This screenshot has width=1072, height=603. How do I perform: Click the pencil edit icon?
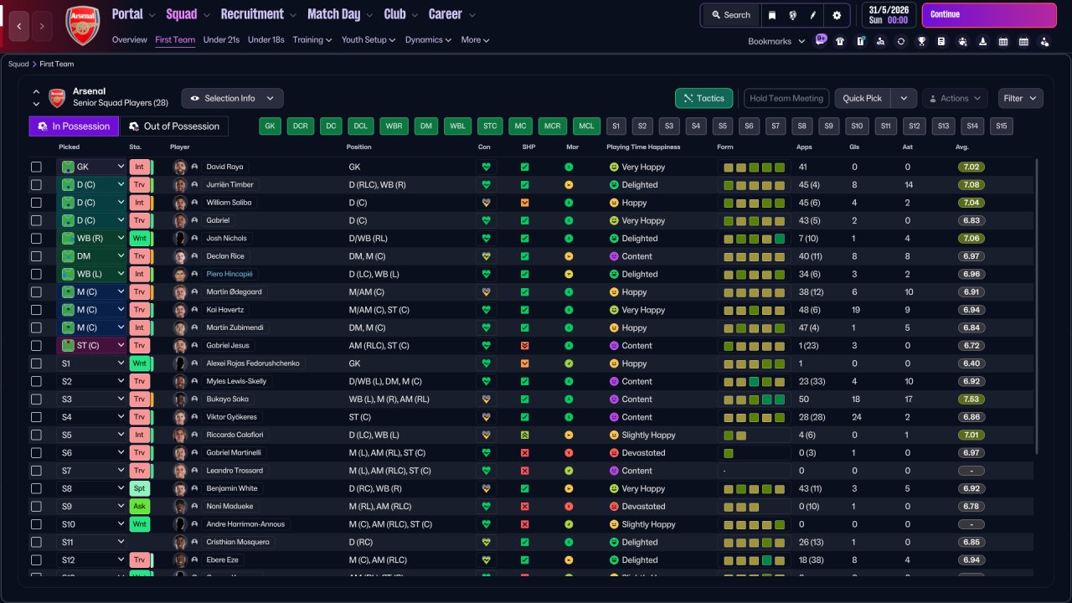tap(812, 15)
